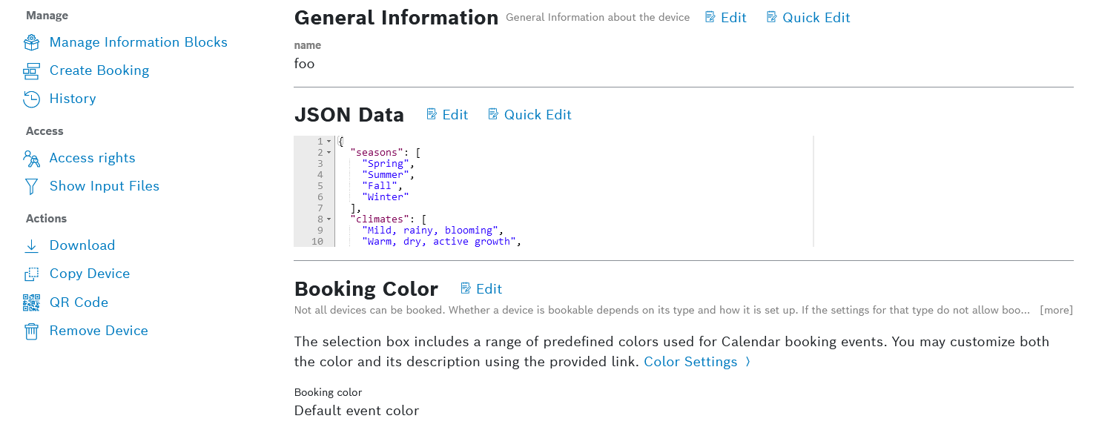Click the Copy Device icon
This screenshot has height=430, width=1099.
click(31, 274)
